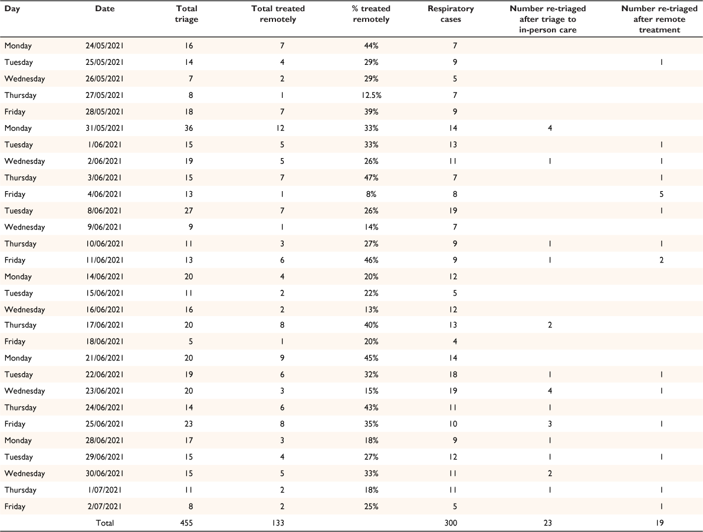The width and height of the screenshot is (703, 532).
Task: Select the 'Date' column header
Action: tap(104, 8)
